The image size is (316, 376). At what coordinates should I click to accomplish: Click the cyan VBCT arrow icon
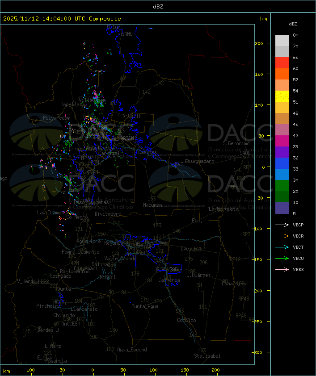pos(282,247)
